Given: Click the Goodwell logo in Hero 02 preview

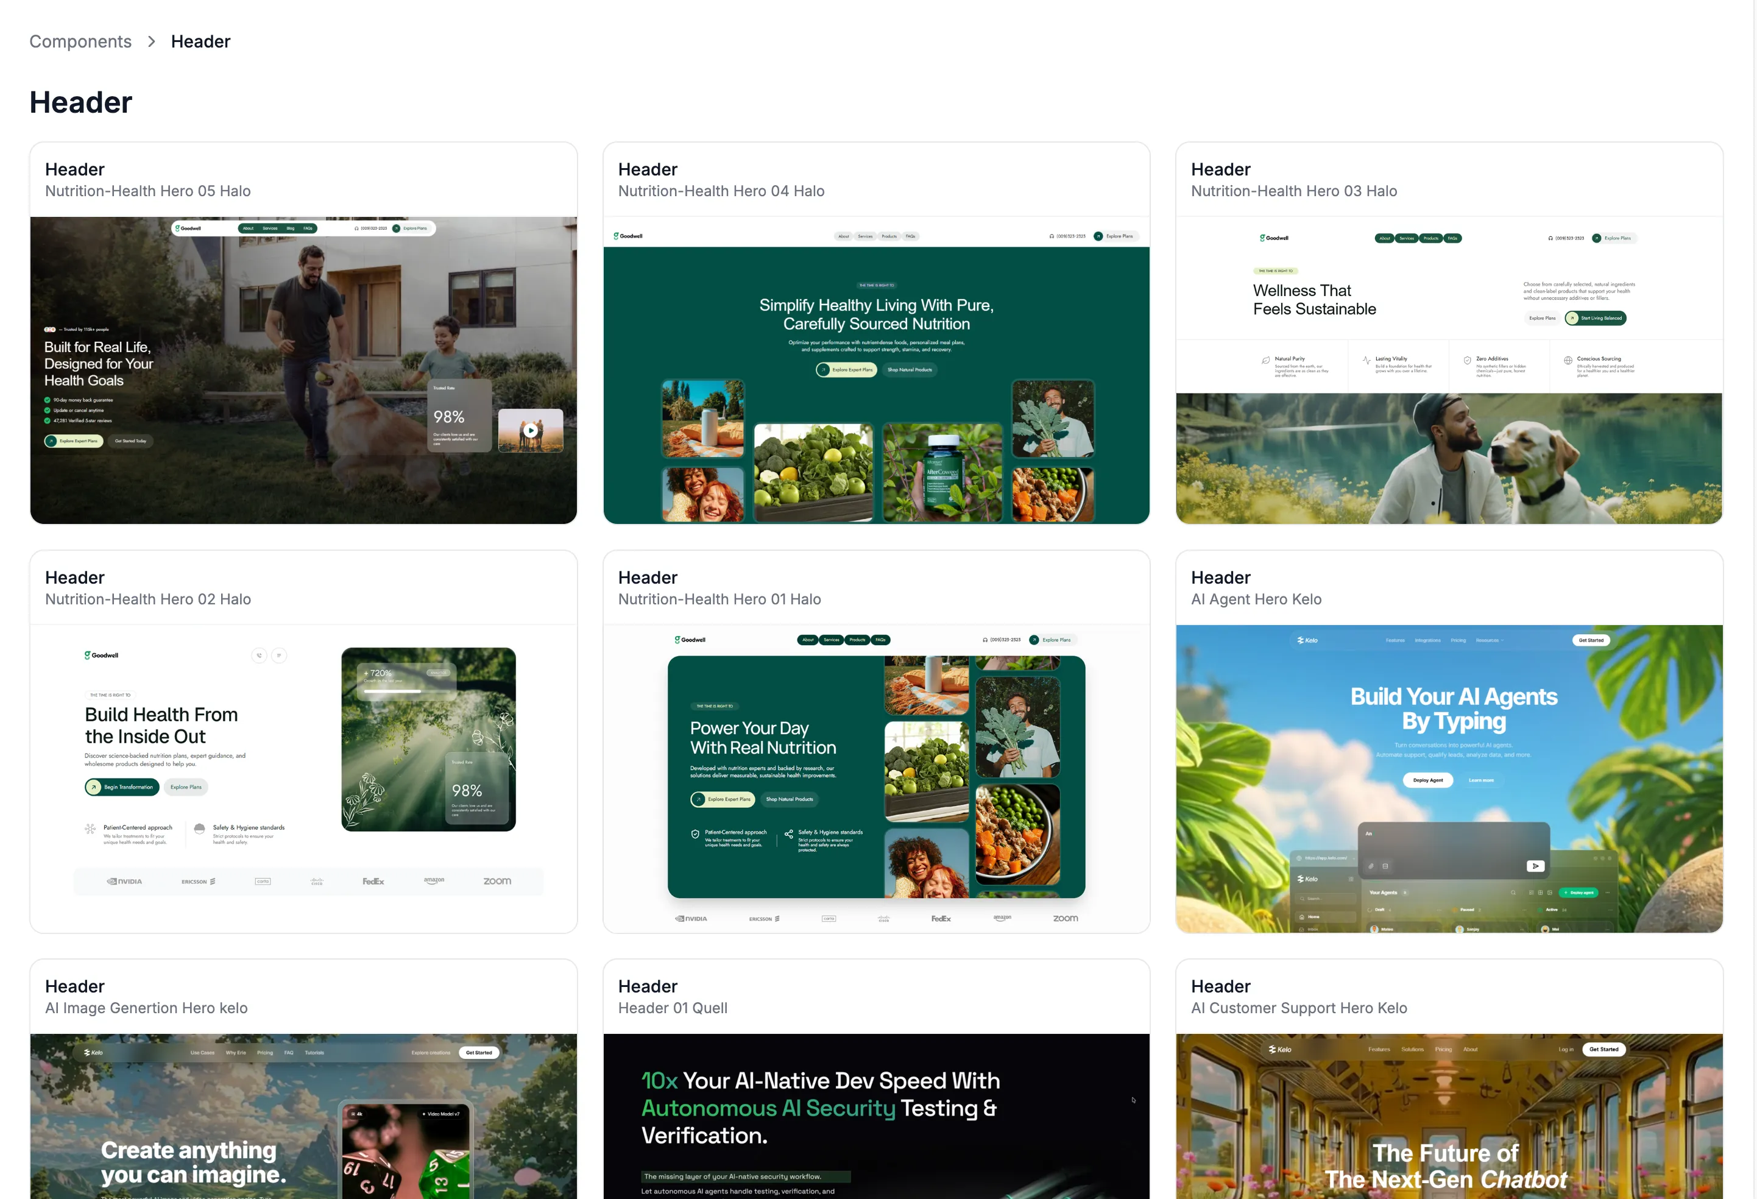Looking at the screenshot, I should pos(101,656).
